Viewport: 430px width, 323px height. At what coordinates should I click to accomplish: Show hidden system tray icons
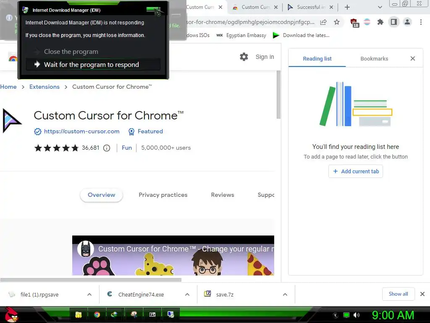pyautogui.click(x=336, y=315)
